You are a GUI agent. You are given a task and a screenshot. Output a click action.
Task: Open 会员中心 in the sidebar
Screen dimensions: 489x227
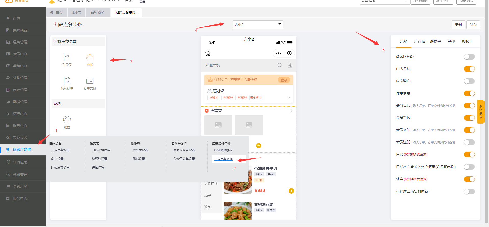click(23, 54)
